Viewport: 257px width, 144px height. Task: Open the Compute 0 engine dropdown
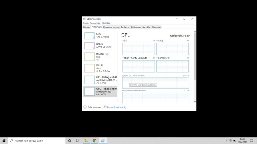[x=157, y=58]
